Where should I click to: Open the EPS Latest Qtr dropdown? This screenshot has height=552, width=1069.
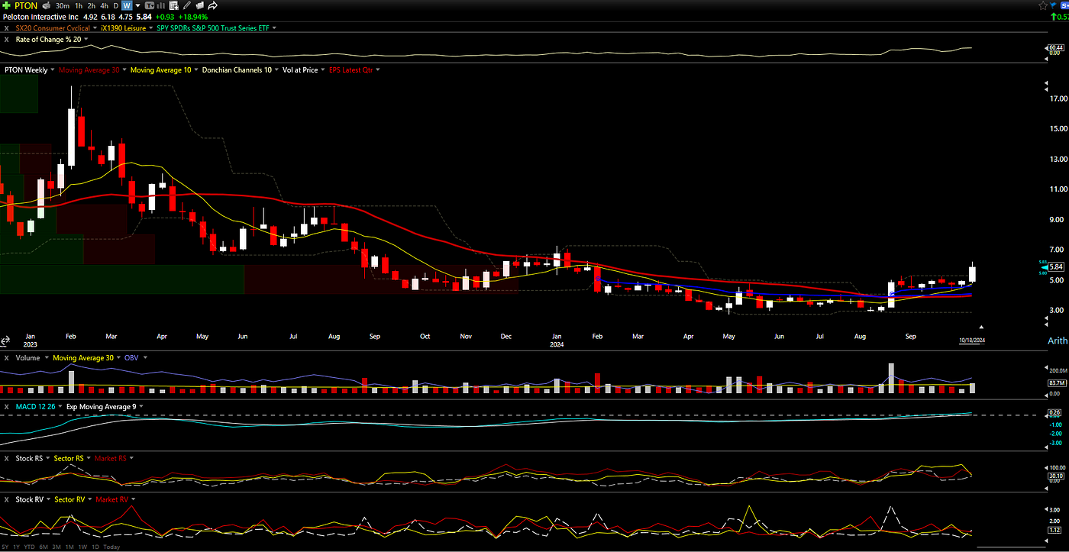point(378,69)
